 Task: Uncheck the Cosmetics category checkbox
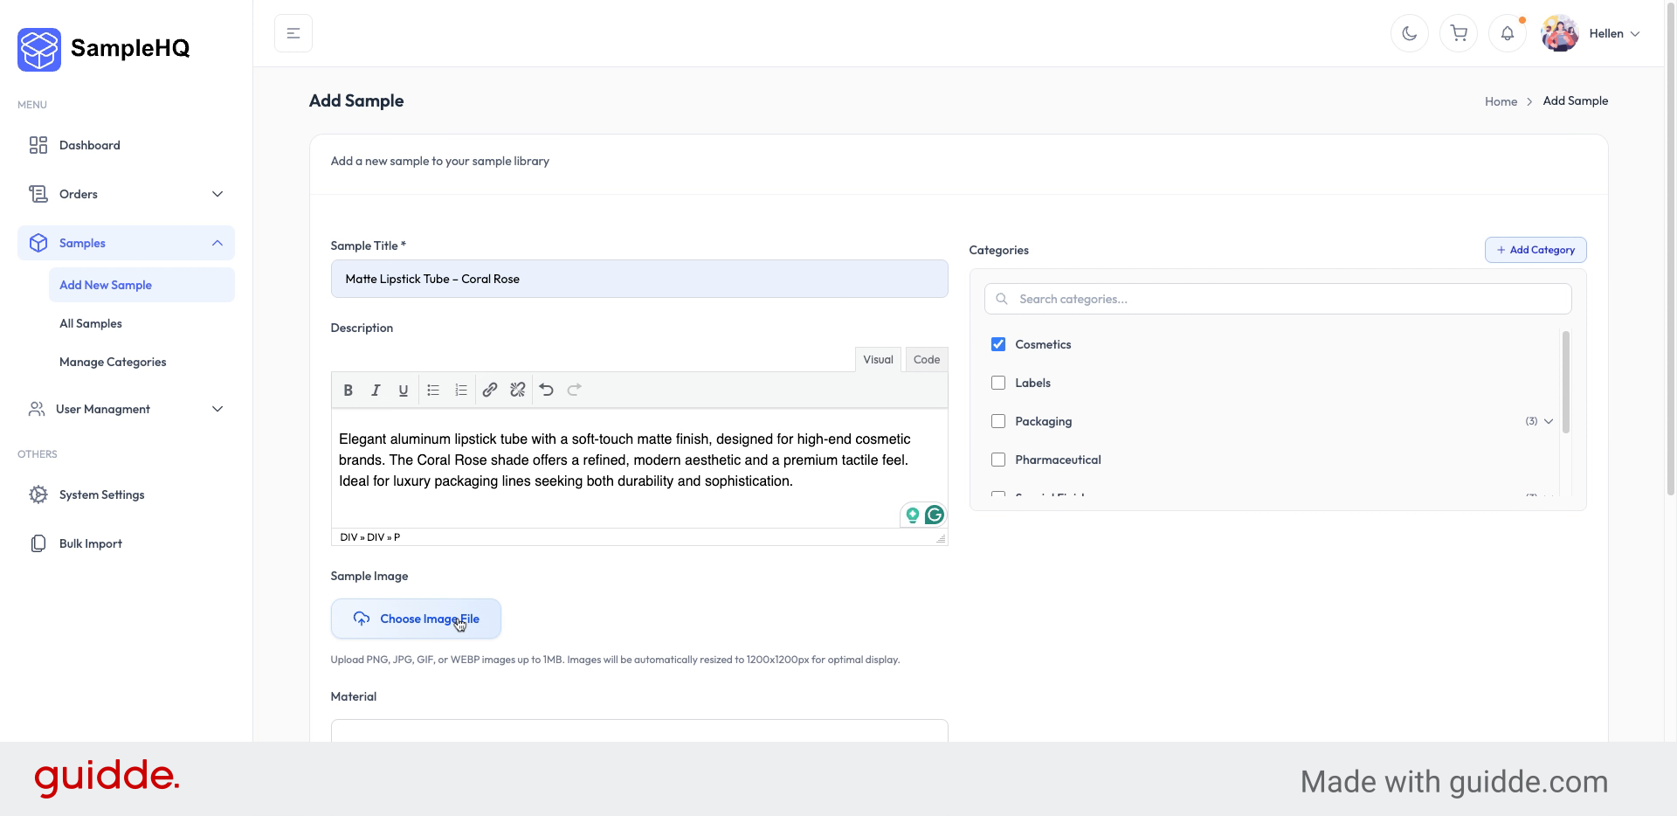click(x=997, y=344)
